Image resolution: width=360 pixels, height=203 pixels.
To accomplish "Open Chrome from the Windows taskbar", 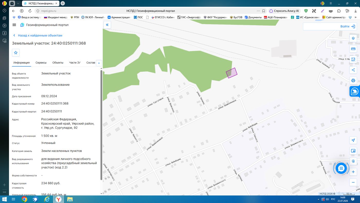I will coord(24,199).
